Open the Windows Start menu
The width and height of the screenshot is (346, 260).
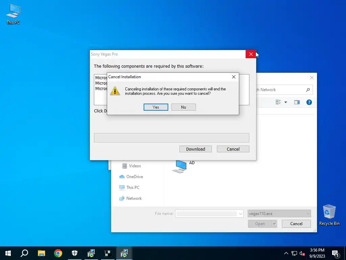[x=8, y=253]
